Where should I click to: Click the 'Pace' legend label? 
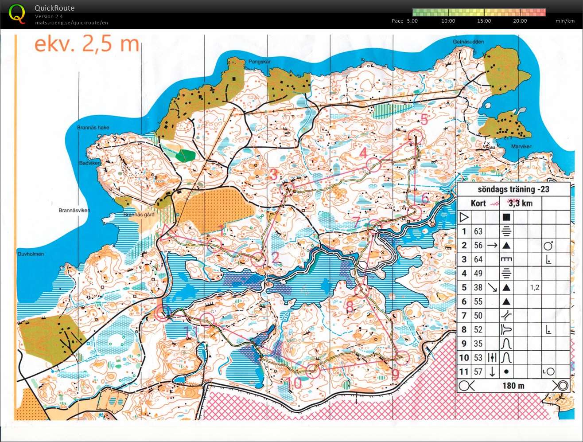[x=397, y=21]
